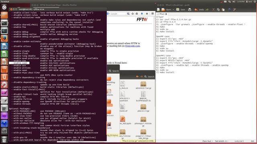
Task: Click the 'OpenMP case' heading in gedit
Action: point(163,36)
